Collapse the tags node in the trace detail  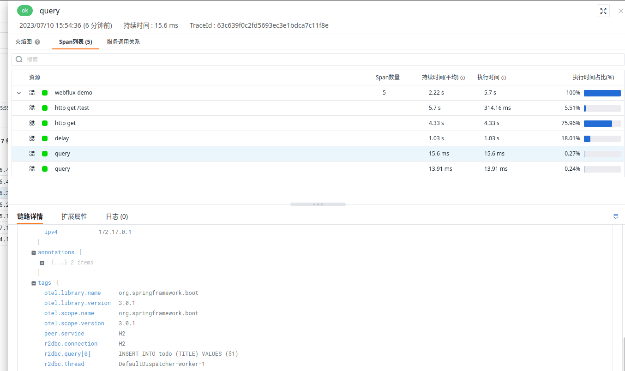(33, 282)
